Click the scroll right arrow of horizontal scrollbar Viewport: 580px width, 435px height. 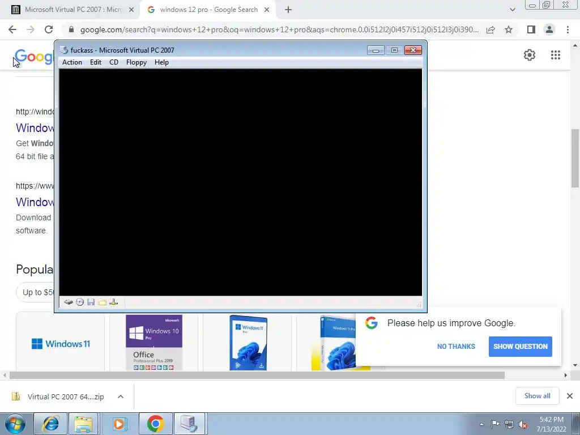566,376
